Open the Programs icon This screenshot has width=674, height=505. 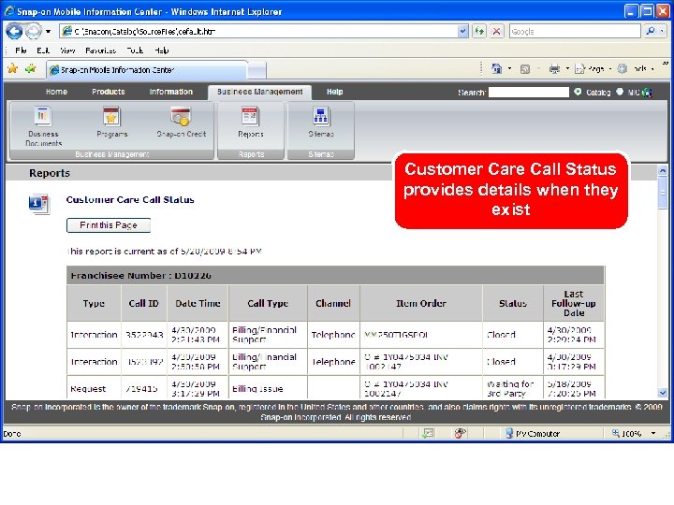click(x=111, y=123)
